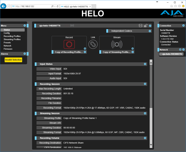
Task: Click browser forward arrow
Action: (9, 6)
